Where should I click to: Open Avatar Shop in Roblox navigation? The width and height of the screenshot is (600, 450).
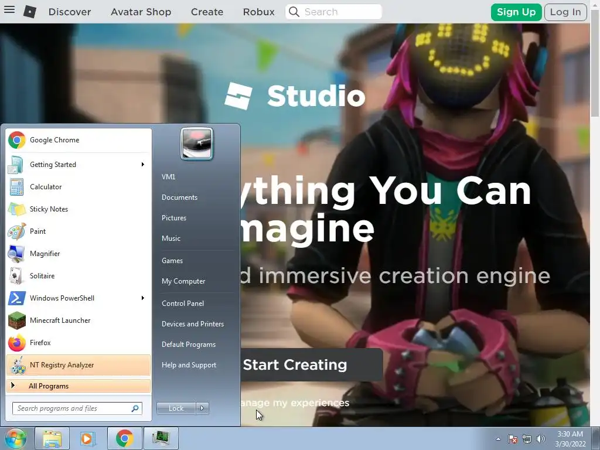[x=141, y=12]
